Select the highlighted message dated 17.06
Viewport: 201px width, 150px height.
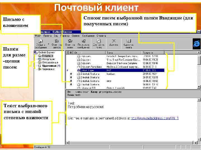[x=115, y=70]
